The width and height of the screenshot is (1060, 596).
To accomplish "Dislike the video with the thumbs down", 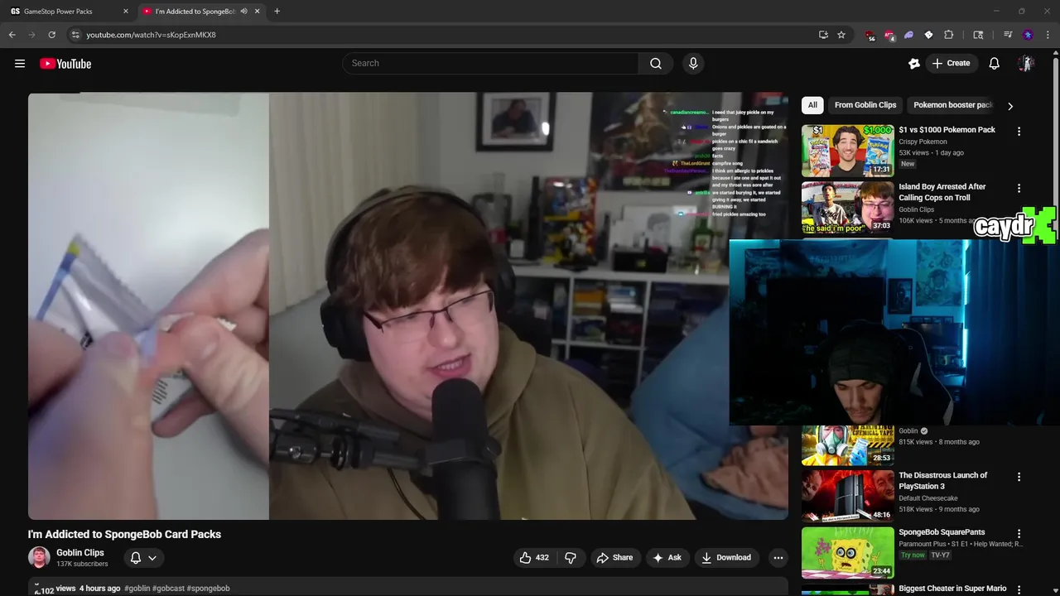I will pyautogui.click(x=571, y=558).
